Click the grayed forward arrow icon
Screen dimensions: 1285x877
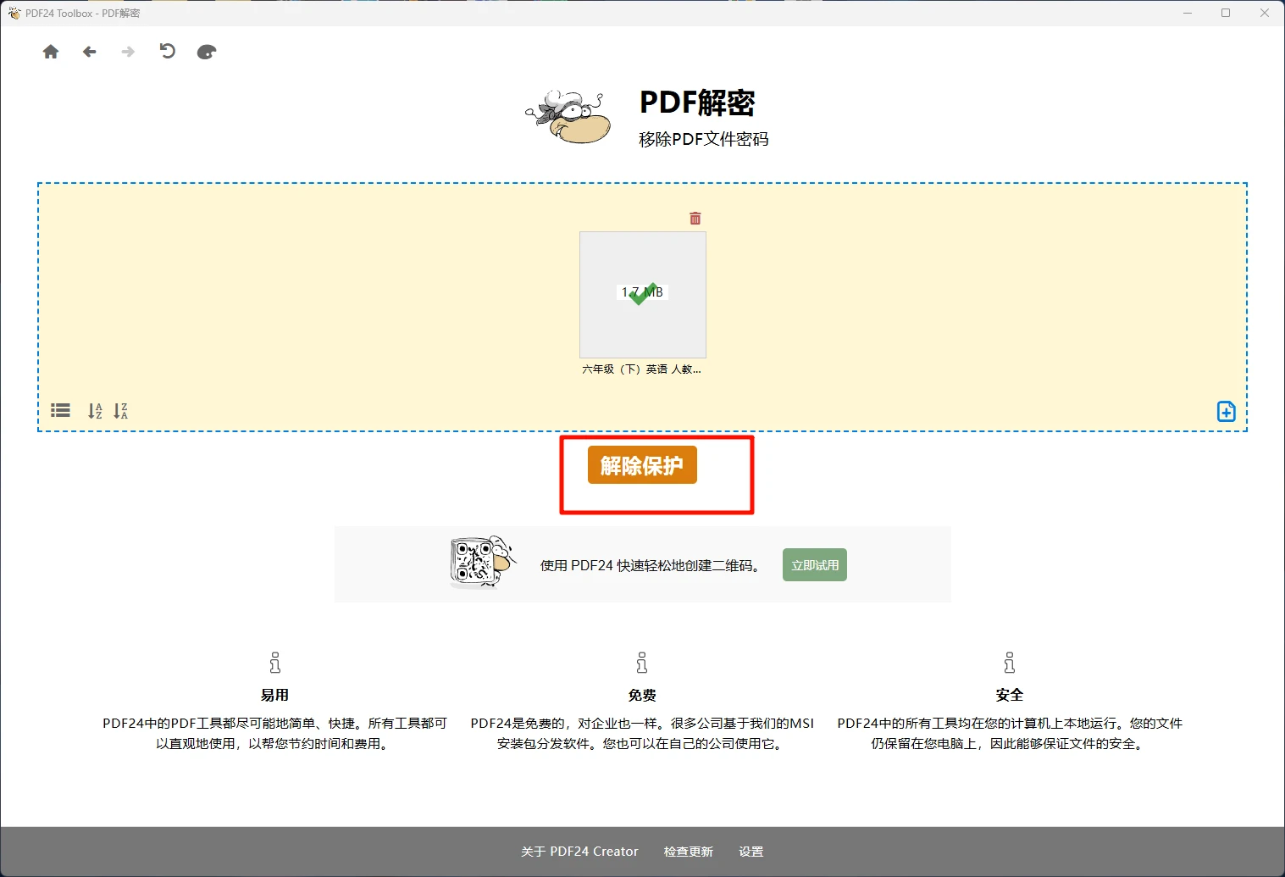tap(127, 52)
